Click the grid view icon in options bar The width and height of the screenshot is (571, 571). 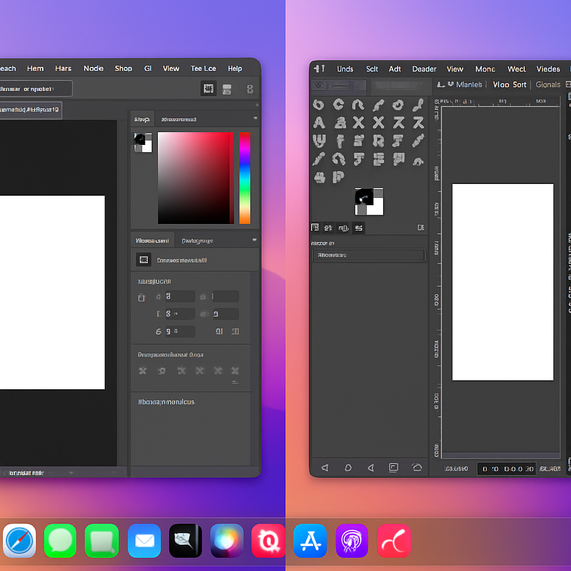point(209,89)
